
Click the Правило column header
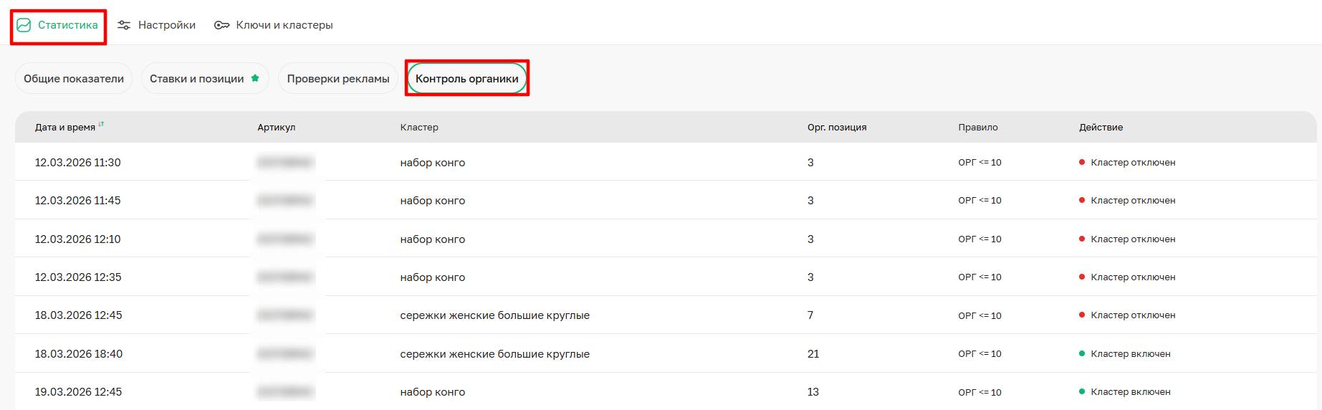pos(978,128)
